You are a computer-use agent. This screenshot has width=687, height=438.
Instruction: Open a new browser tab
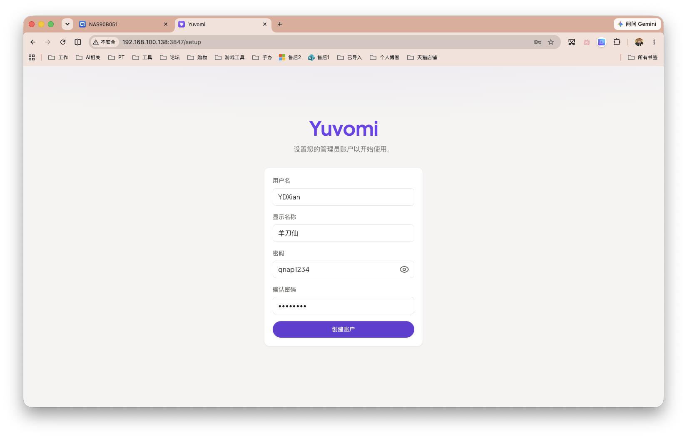(x=280, y=24)
